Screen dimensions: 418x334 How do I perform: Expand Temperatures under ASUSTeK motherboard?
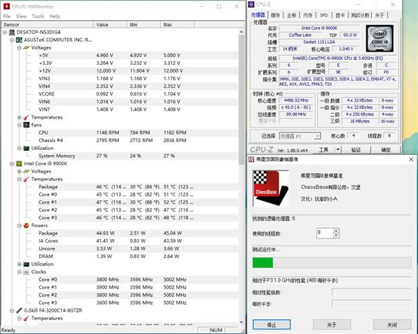pyautogui.click(x=20, y=117)
